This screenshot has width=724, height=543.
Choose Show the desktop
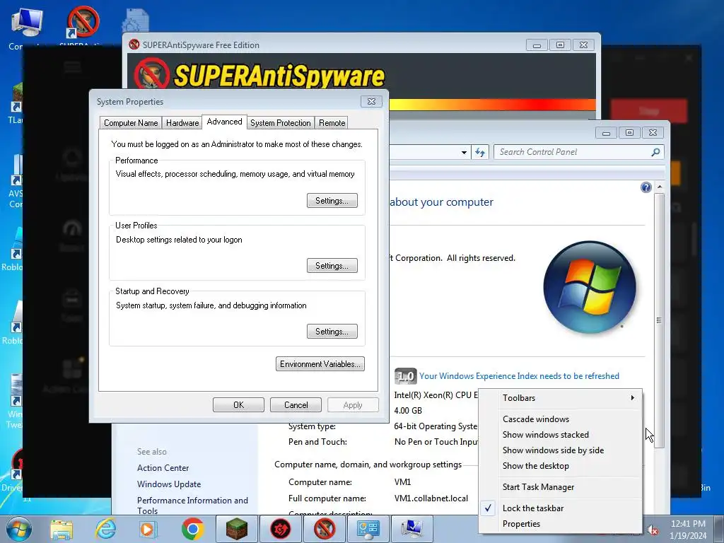click(x=561, y=466)
